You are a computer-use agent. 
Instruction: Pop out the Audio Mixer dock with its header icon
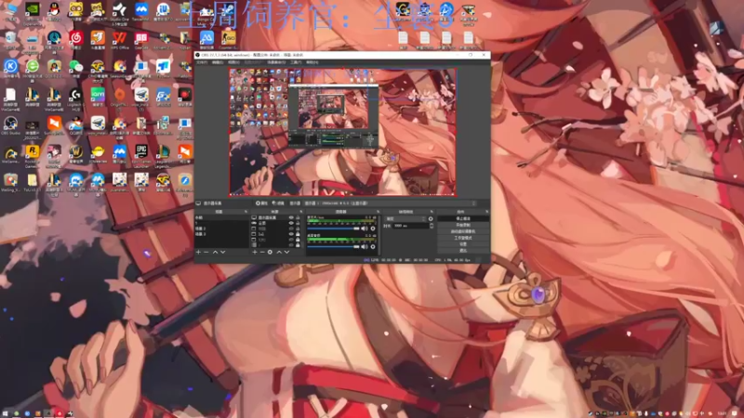378,212
